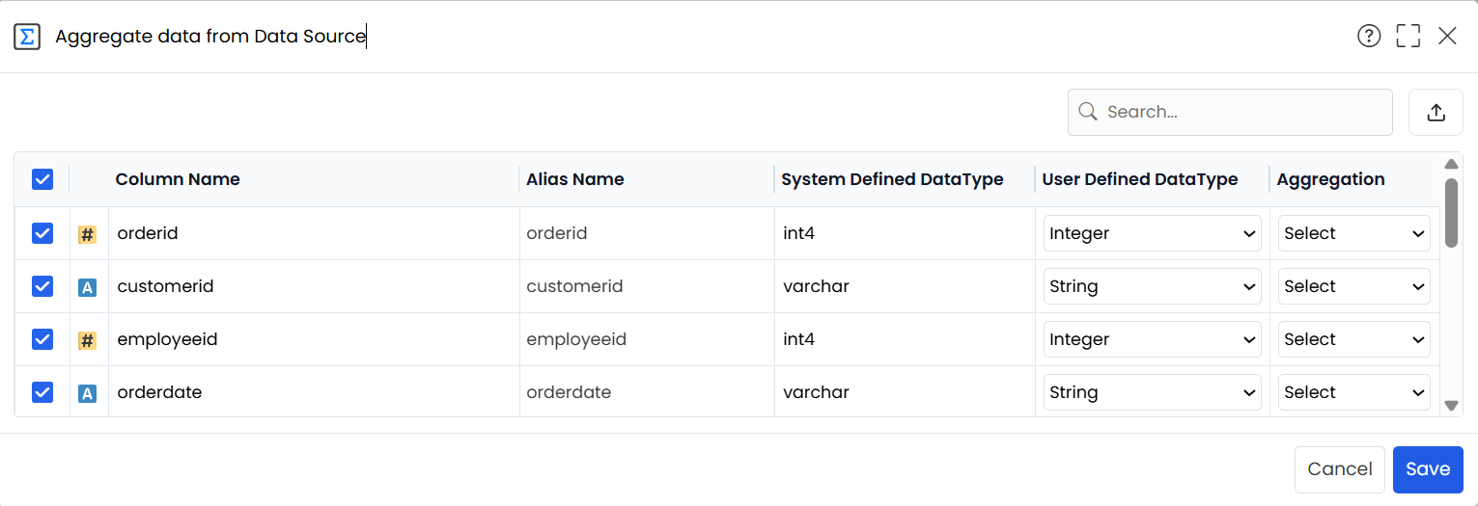Open User Defined DataType dropdown for customerid
Screen dimensions: 1478x506
tap(1153, 286)
